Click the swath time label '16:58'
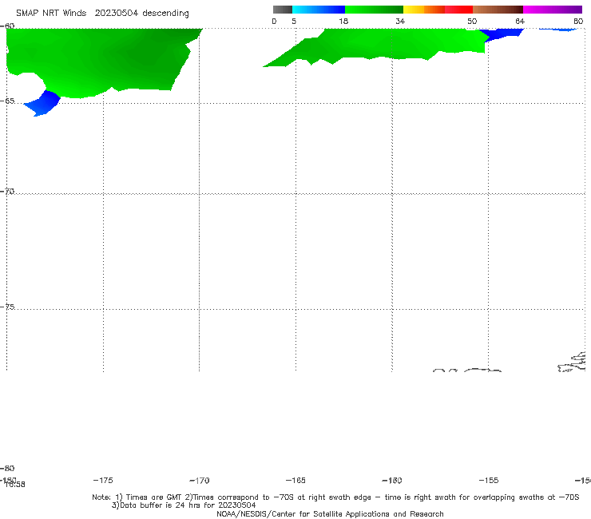This screenshot has height=519, width=591. (15, 485)
